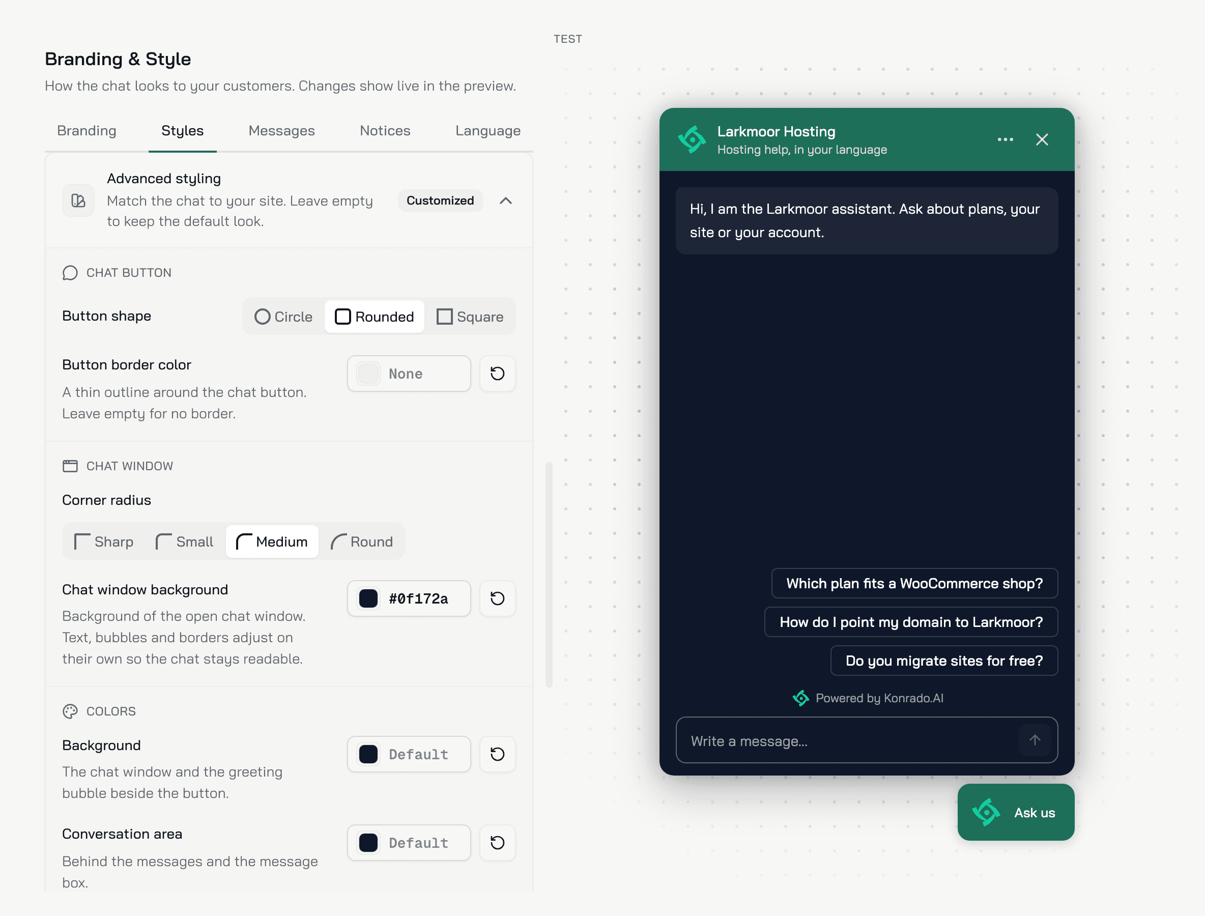Click the settings panel vertical scrollbar

(549, 574)
